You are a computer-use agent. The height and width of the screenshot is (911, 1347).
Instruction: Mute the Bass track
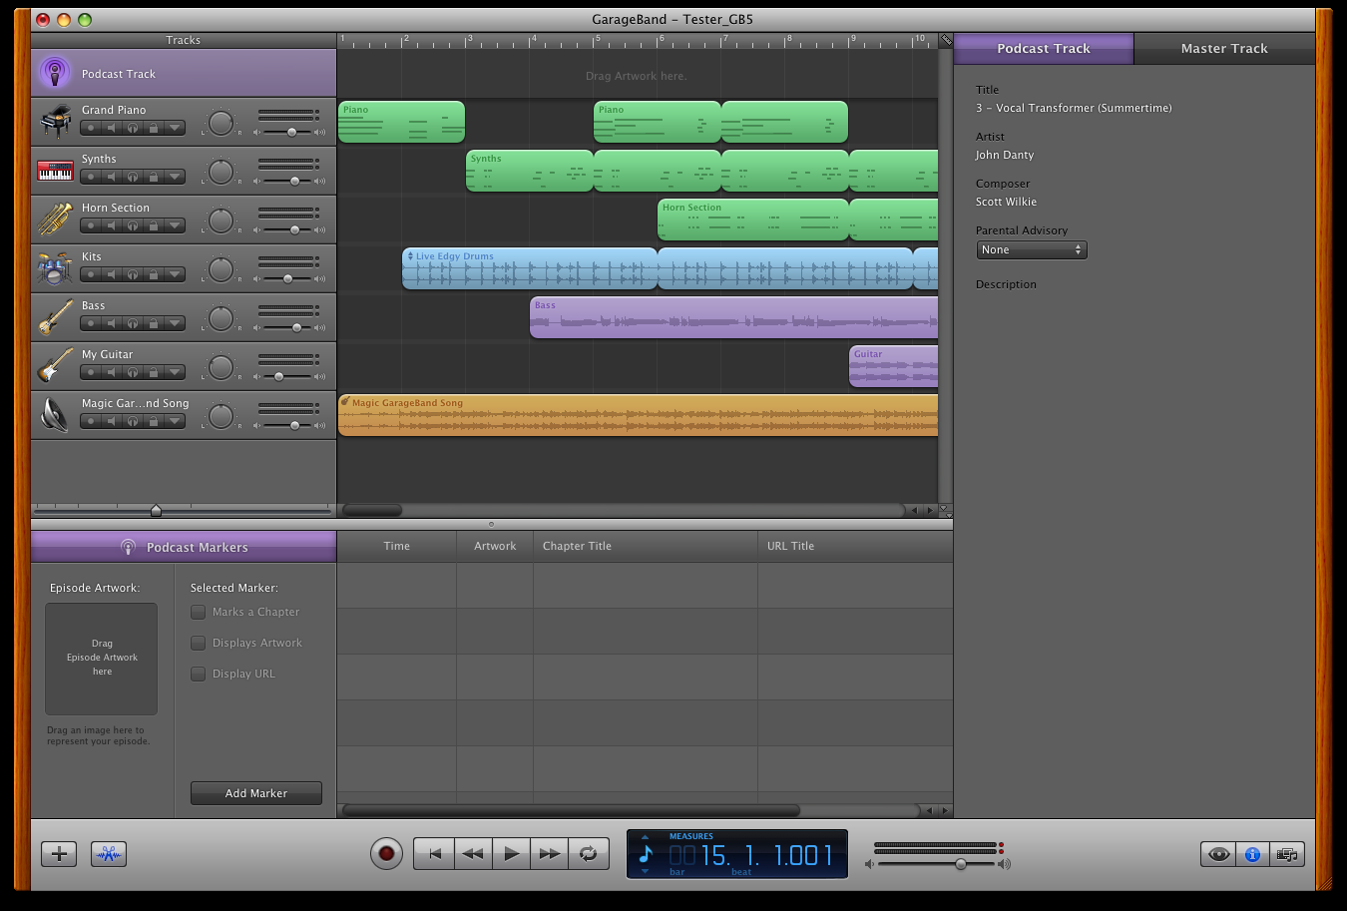pyautogui.click(x=112, y=323)
